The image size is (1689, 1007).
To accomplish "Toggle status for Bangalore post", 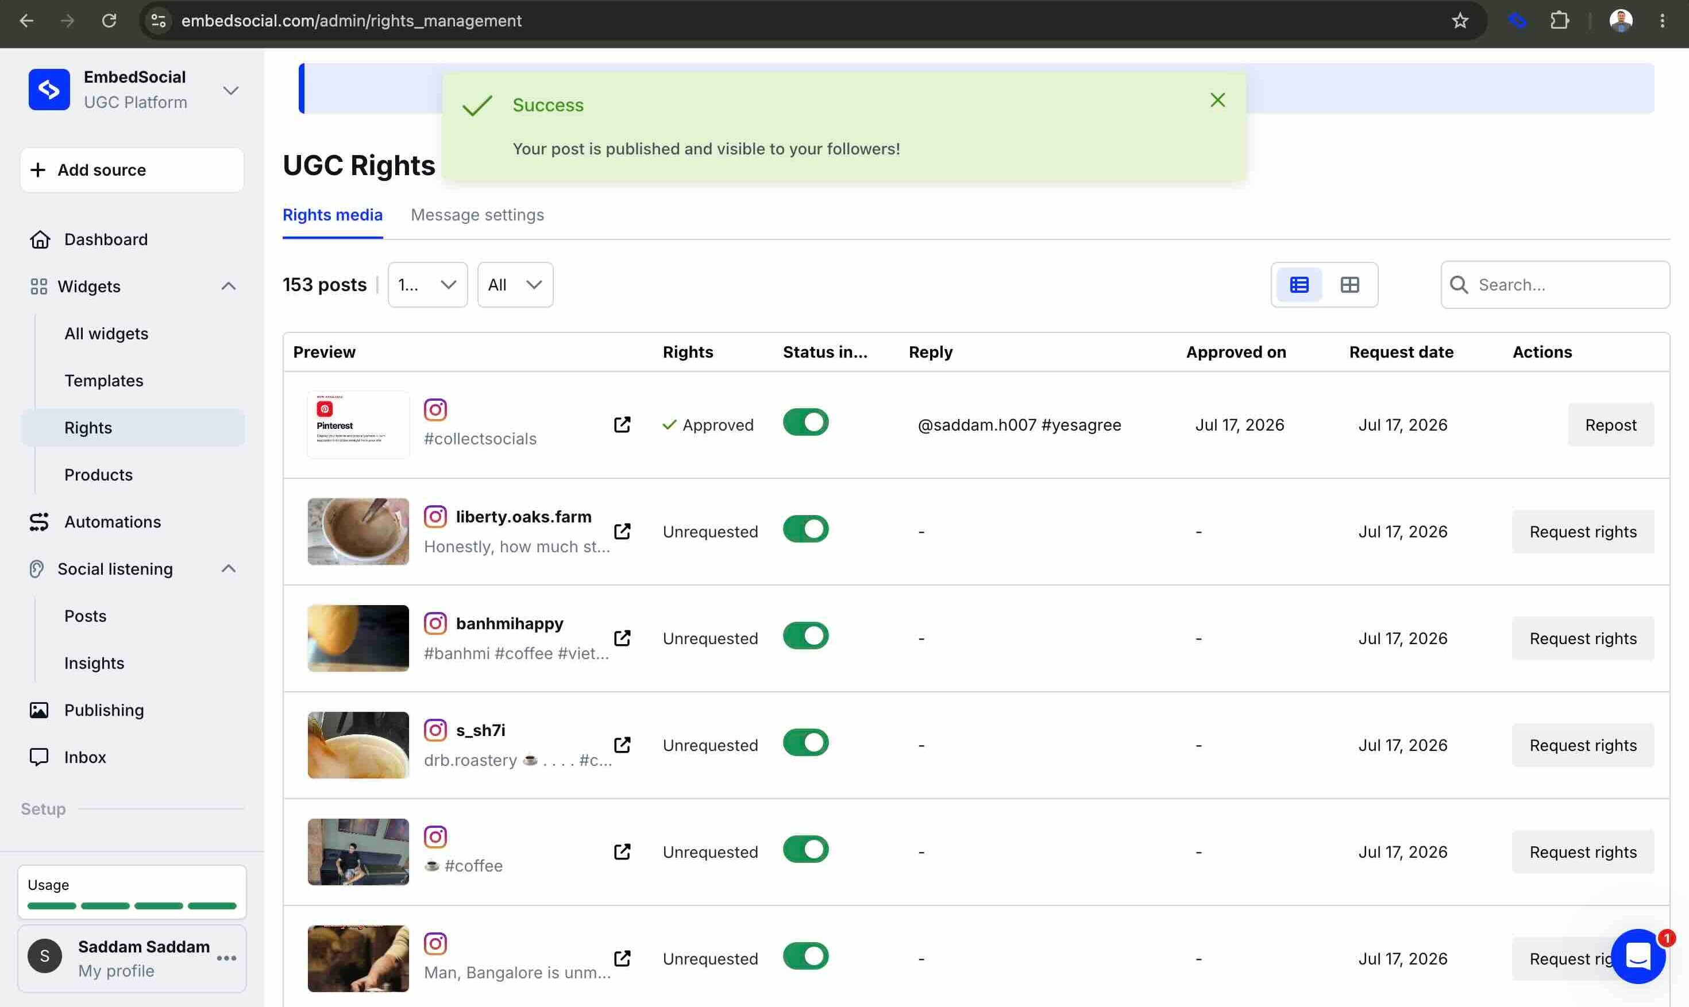I will tap(806, 956).
